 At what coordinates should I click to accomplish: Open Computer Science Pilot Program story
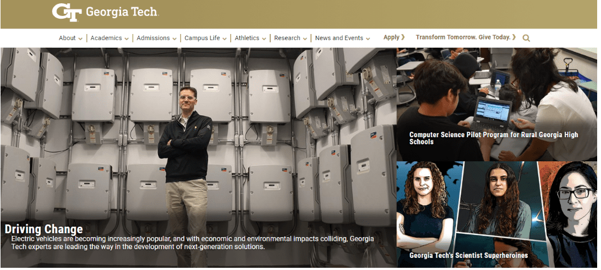(x=494, y=138)
